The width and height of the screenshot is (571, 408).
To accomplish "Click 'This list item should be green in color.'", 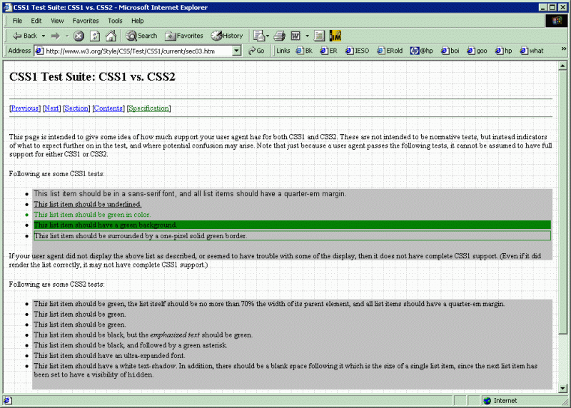I will tap(92, 215).
